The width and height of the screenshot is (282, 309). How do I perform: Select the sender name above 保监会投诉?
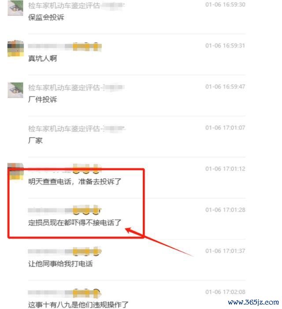pos(76,6)
